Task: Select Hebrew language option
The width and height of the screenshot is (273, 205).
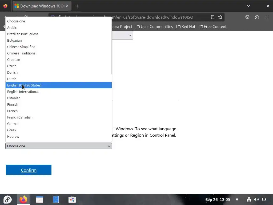Action: point(58,136)
